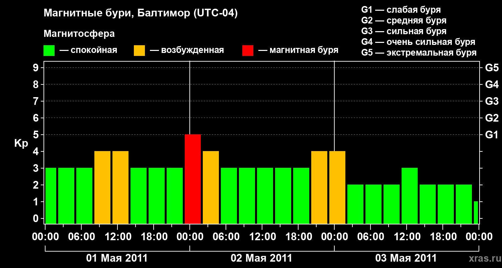The width and height of the screenshot is (502, 268).
Task: Click the 'Магнитосфера' heading
Action: (x=79, y=34)
